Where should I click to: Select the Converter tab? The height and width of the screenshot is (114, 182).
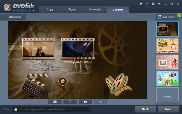(x=95, y=9)
